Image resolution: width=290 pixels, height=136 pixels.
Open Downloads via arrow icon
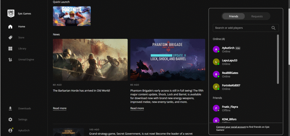tap(10, 108)
